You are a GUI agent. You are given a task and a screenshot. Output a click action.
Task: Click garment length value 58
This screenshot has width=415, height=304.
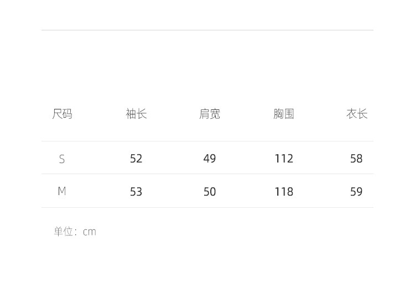tap(356, 159)
